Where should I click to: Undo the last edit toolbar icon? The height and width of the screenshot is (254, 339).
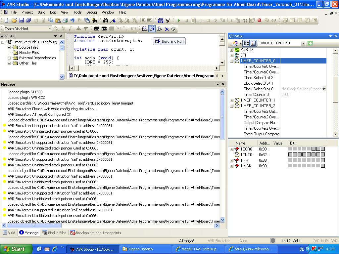[x=72, y=20]
